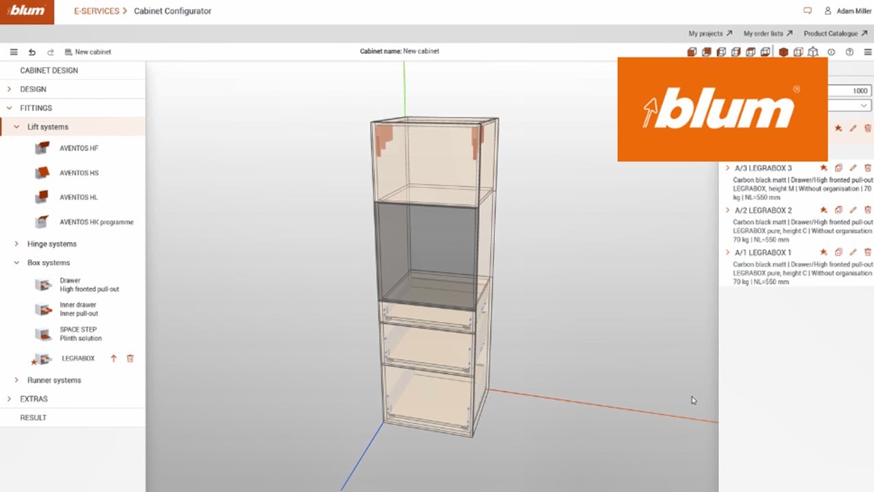The image size is (874, 492).
Task: Click the chat message icon in header
Action: [808, 11]
